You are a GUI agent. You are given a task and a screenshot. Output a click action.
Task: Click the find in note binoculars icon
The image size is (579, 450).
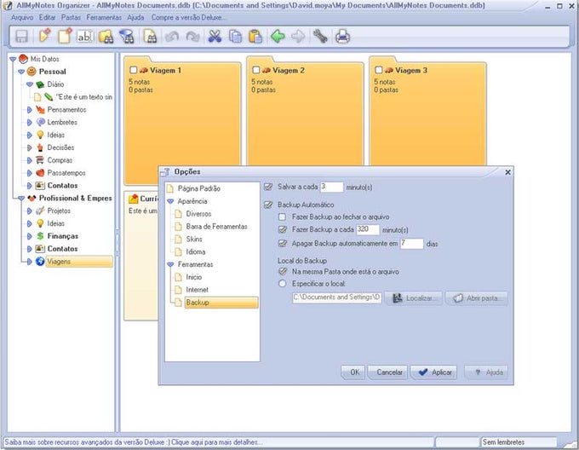[x=150, y=37]
